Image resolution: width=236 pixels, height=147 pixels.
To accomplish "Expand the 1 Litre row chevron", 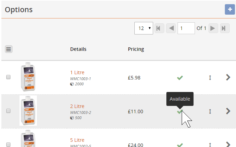I will (228, 77).
